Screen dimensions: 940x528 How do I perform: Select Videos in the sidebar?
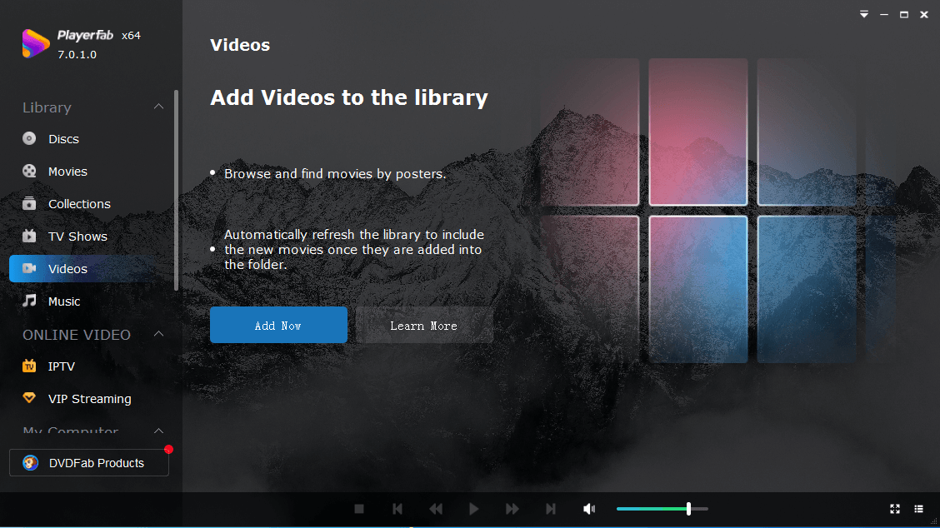[84, 268]
